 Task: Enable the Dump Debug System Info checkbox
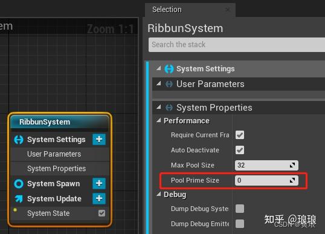click(240, 209)
